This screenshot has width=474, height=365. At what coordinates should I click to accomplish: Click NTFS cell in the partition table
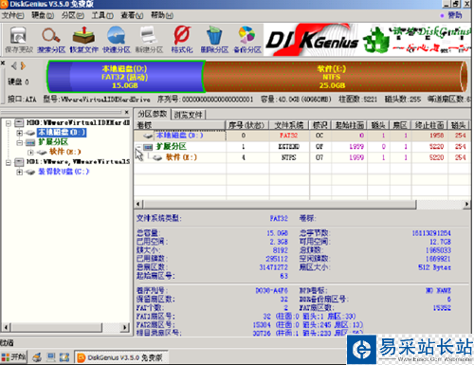tap(288, 157)
